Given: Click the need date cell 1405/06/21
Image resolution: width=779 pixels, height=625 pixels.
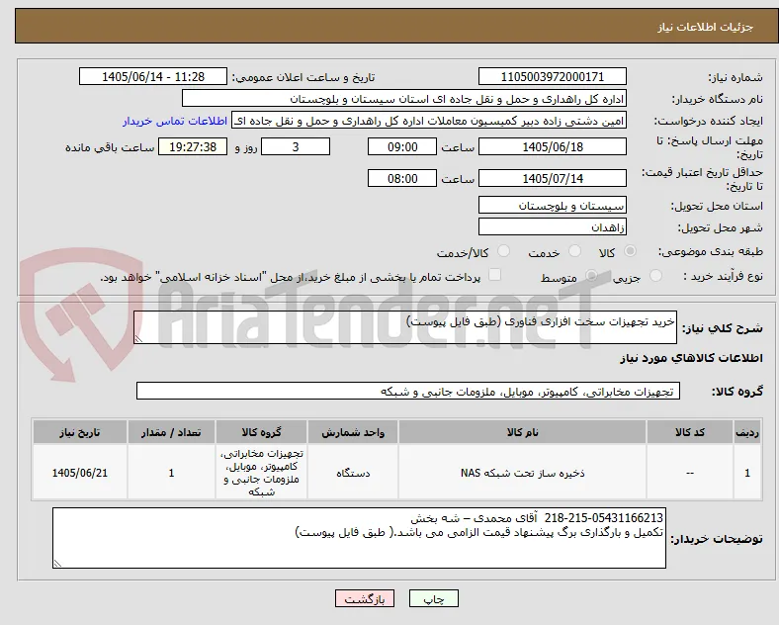Looking at the screenshot, I should coord(79,473).
